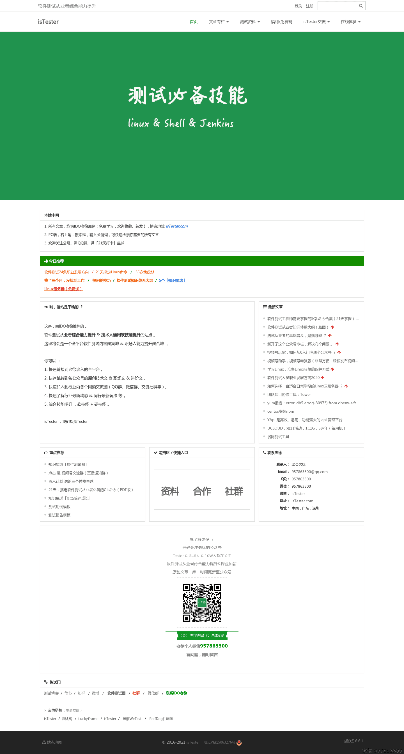Screen dimensions: 404x754
Task: Click the thumbs-up icon beside 今日推荐
Action: (x=46, y=261)
